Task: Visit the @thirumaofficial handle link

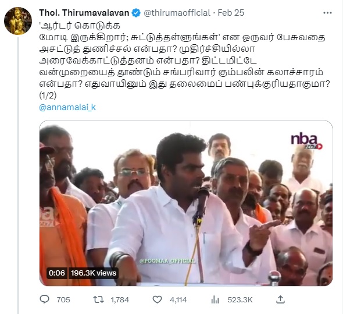Action: coord(177,13)
